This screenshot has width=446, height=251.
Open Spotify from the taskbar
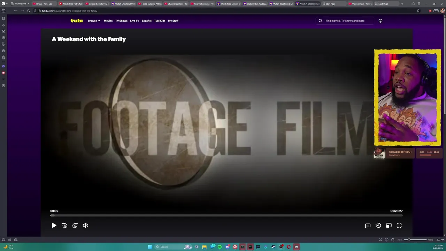point(220,247)
